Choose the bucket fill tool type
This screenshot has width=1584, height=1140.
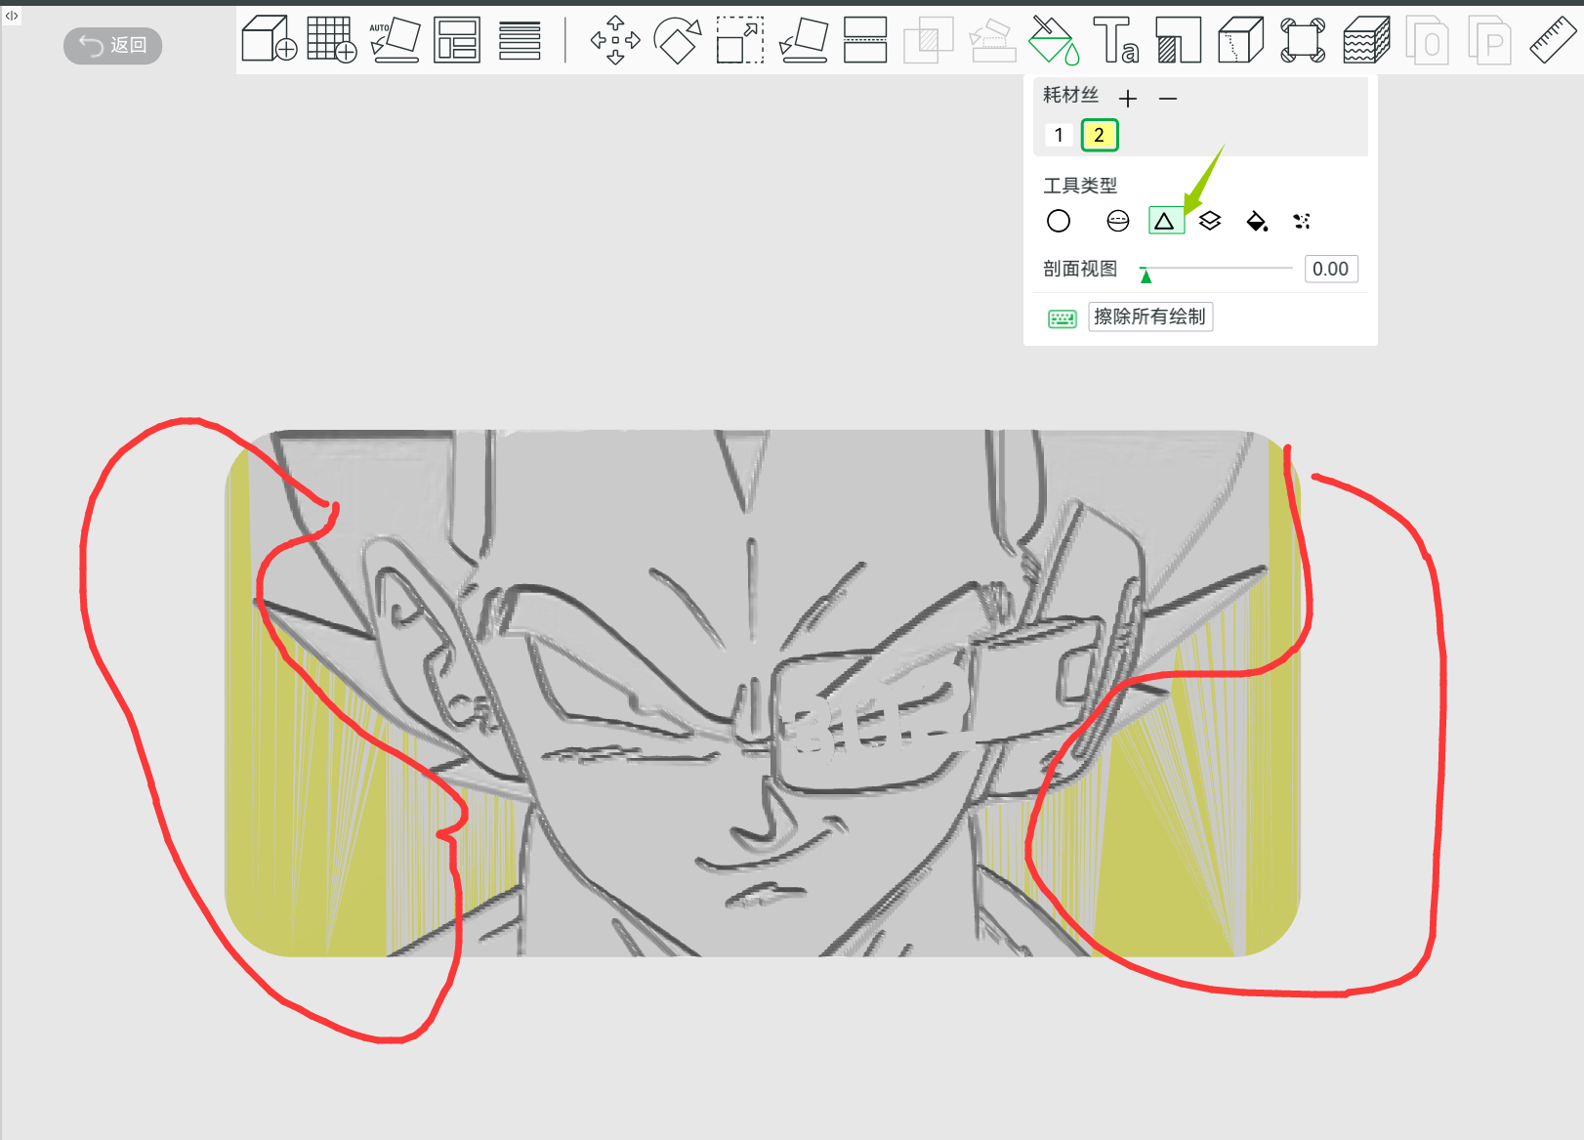[x=1257, y=222]
